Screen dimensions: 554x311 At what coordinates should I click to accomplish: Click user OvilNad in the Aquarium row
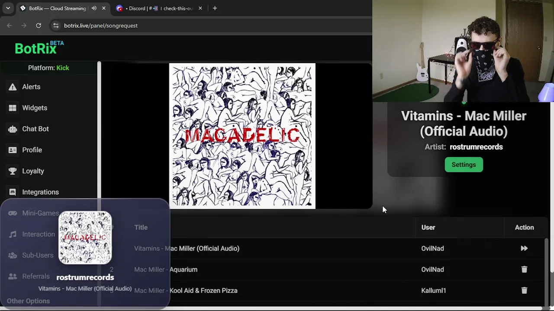pyautogui.click(x=432, y=270)
